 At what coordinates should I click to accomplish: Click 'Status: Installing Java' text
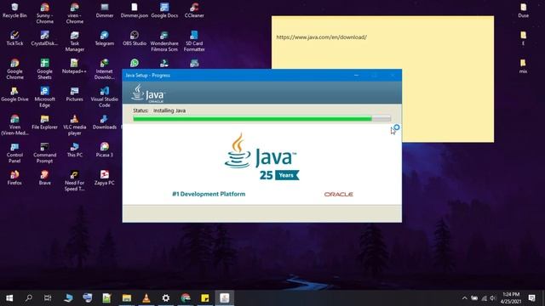[159, 110]
